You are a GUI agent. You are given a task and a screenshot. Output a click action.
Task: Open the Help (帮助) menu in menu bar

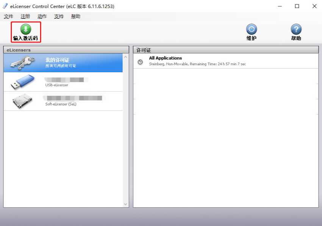(75, 16)
